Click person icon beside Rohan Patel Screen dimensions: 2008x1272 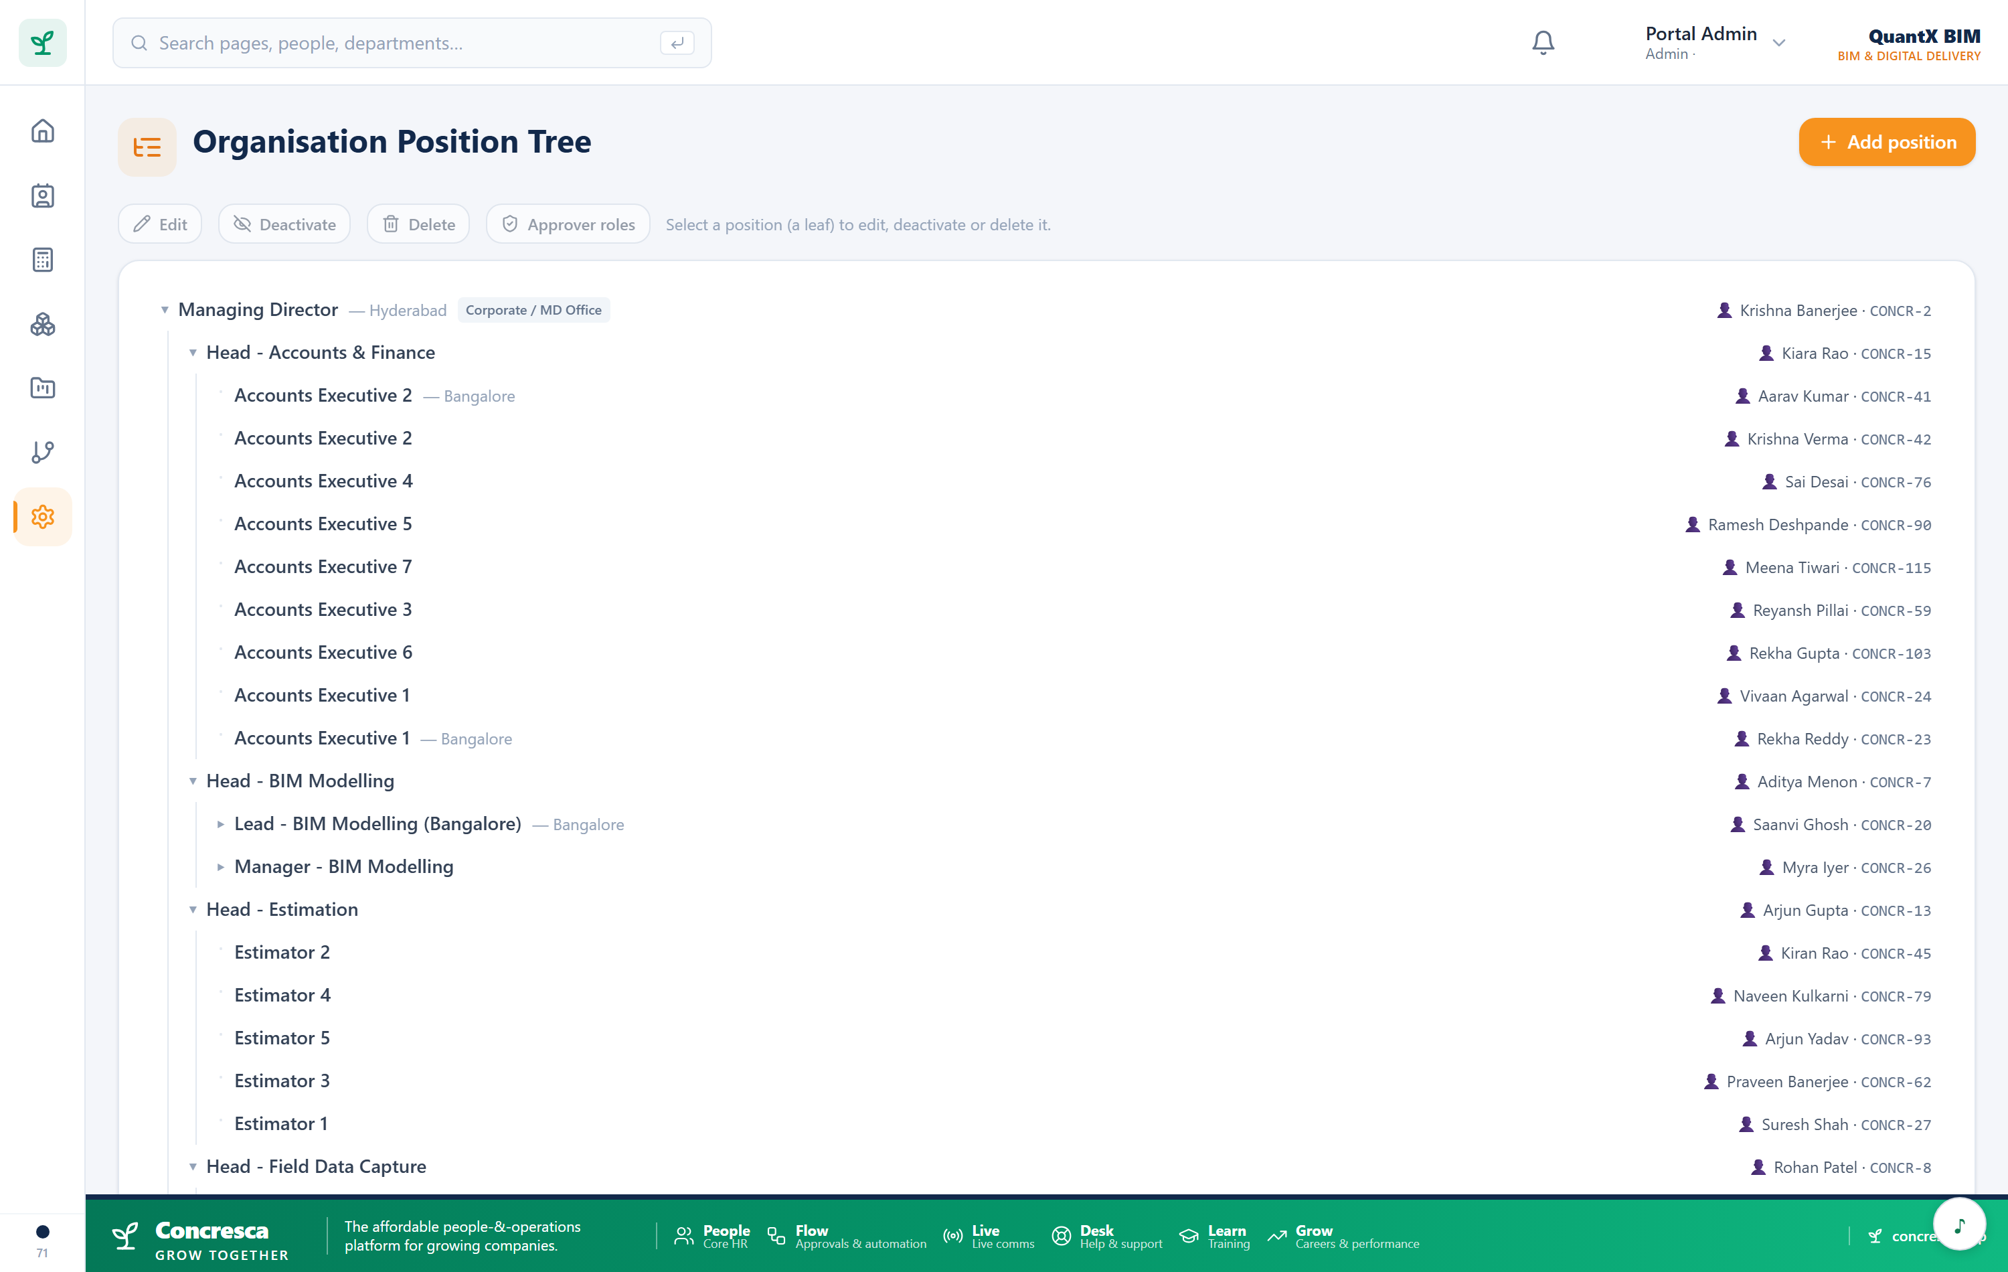tap(1757, 1167)
